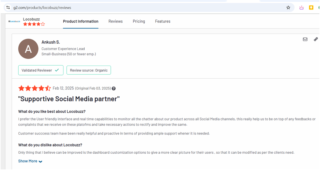Click heading What do you dislike about Locobuzz?
Screen dimensions: 320x170
(50, 145)
